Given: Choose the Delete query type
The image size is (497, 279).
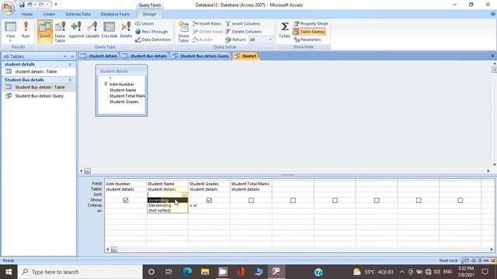Looking at the screenshot, I should pos(126,30).
